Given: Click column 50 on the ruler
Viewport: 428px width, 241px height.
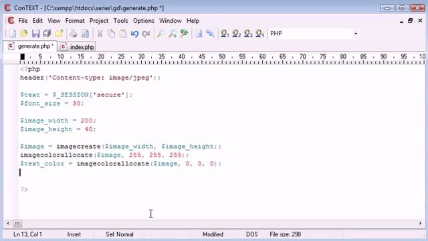Looking at the screenshot, I should tap(222, 57).
